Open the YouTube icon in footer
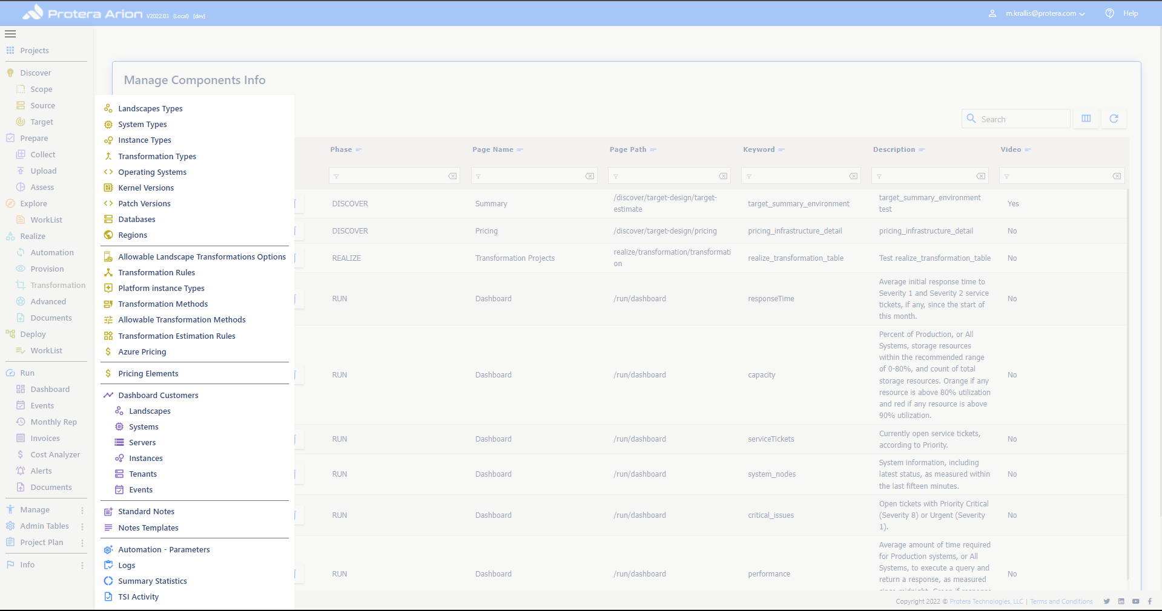This screenshot has width=1162, height=611. pyautogui.click(x=1136, y=601)
